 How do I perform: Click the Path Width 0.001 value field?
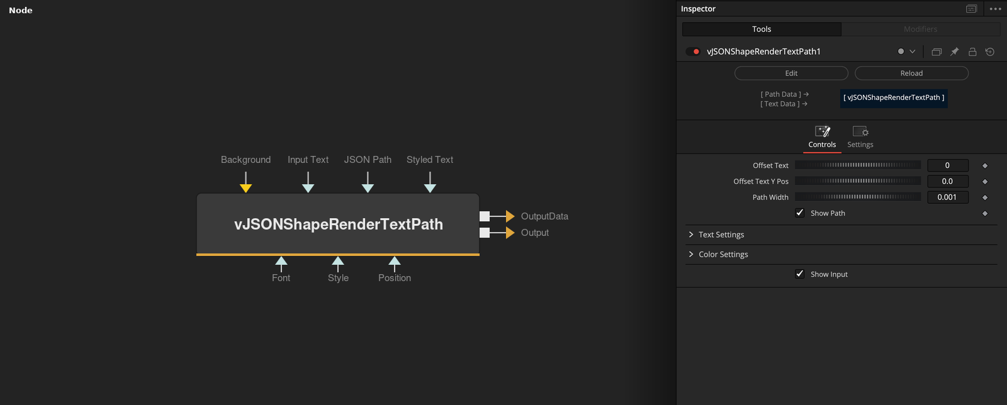948,197
